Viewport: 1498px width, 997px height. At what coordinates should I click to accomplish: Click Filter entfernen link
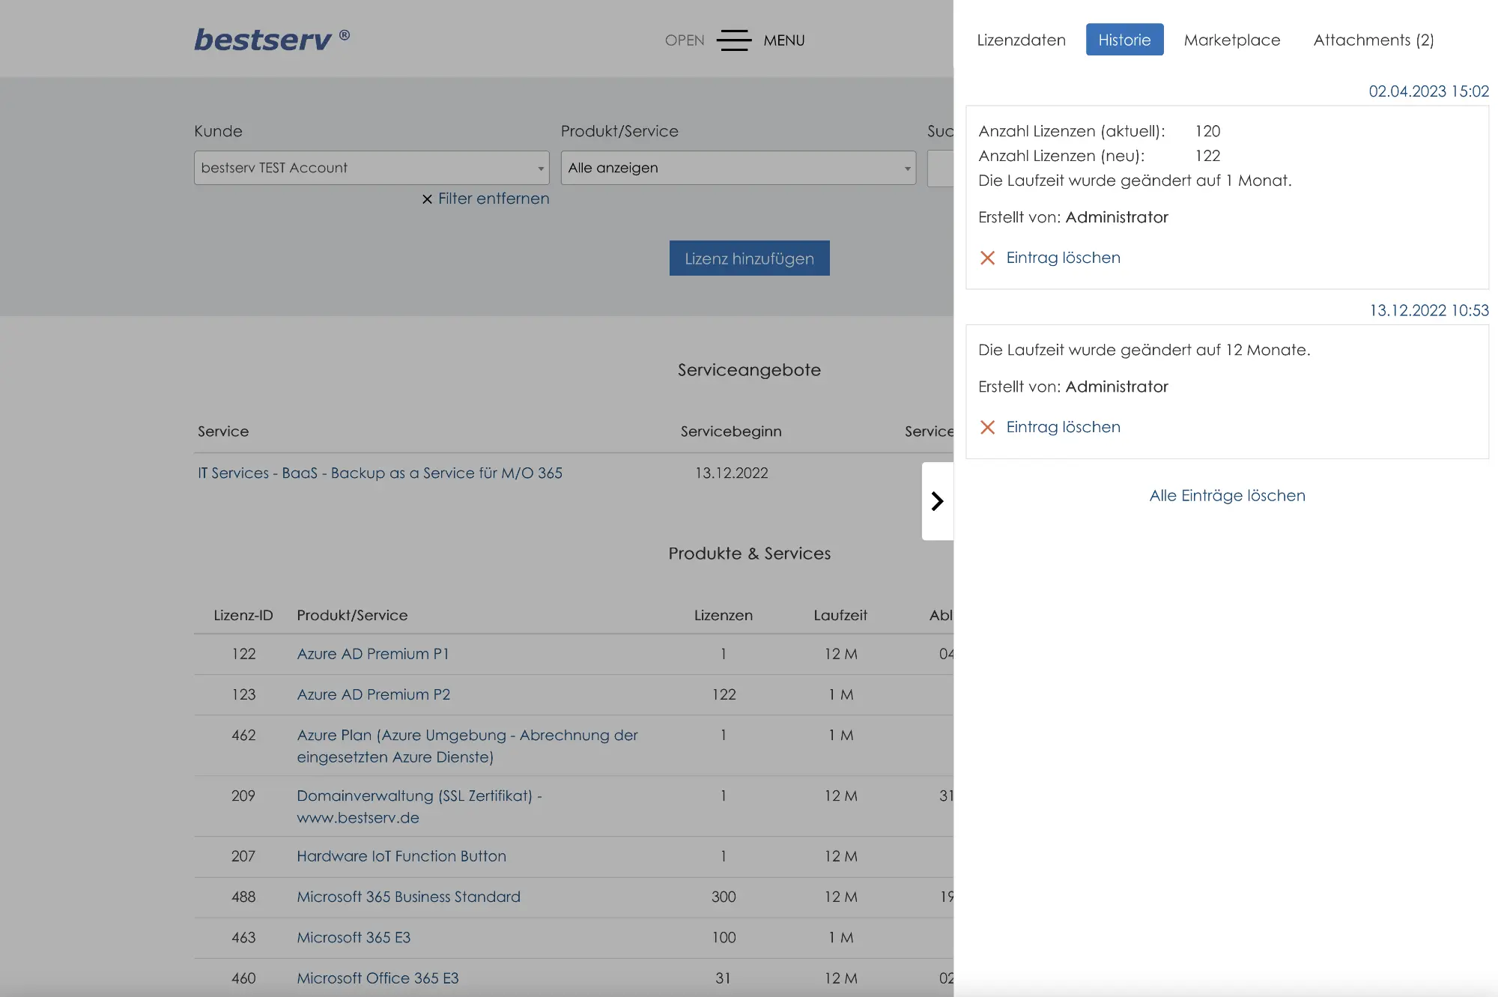tap(494, 199)
